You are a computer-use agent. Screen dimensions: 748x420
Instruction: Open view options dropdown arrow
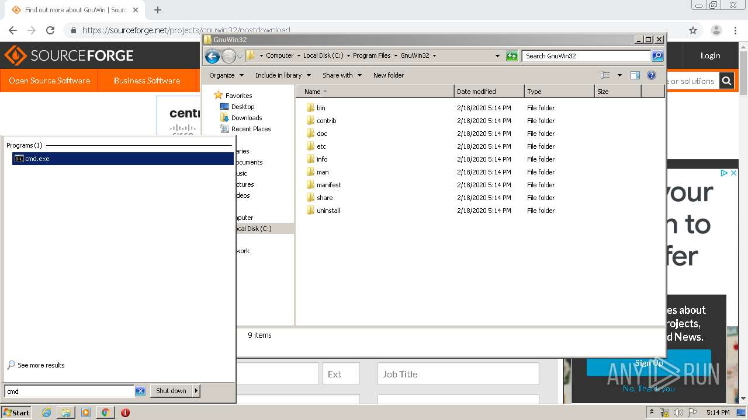pos(619,75)
